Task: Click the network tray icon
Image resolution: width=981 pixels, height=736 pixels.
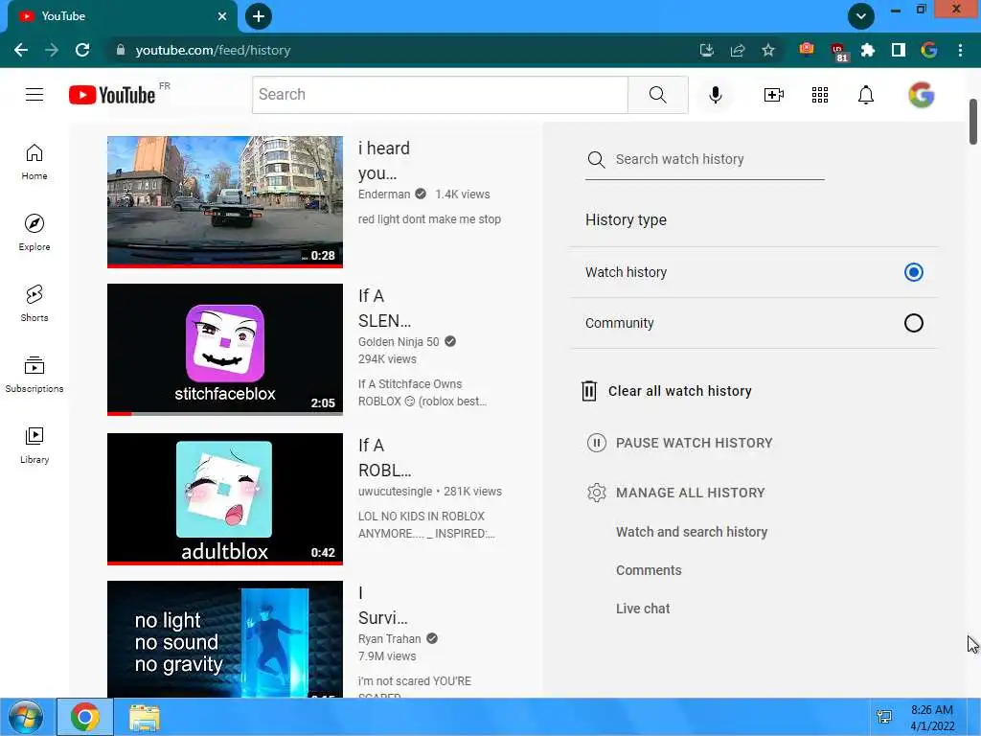Action: pyautogui.click(x=884, y=717)
